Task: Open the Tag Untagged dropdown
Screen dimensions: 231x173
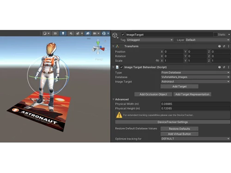Action: coord(150,40)
